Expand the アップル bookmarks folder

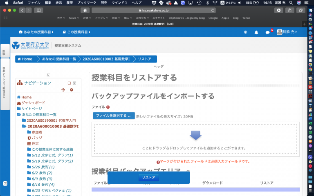pos(101,18)
